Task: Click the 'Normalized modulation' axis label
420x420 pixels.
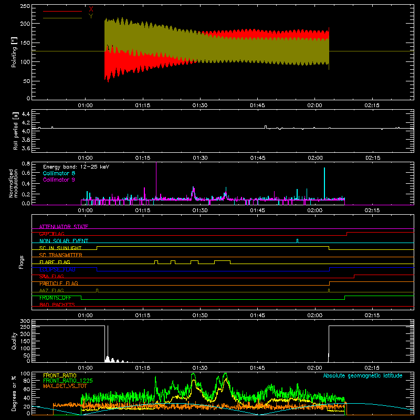Action: (x=13, y=183)
